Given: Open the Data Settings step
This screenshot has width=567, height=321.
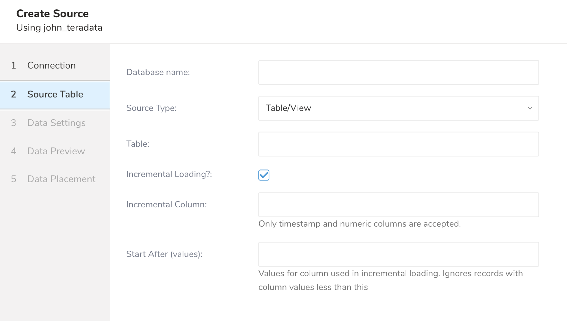Looking at the screenshot, I should click(56, 123).
